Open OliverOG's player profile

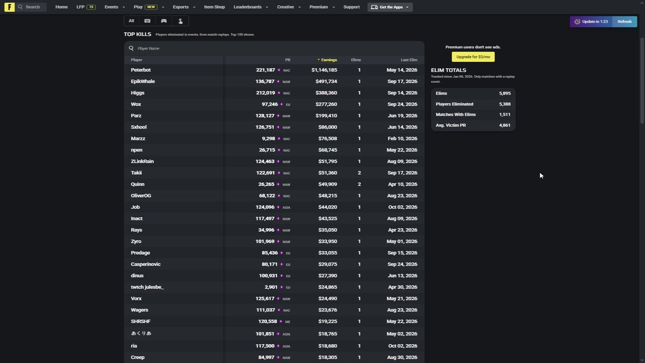(141, 196)
